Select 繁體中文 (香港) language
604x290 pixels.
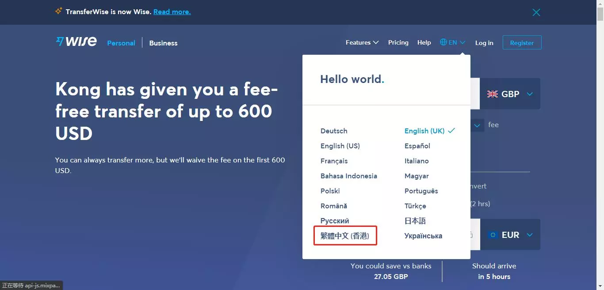(345, 236)
